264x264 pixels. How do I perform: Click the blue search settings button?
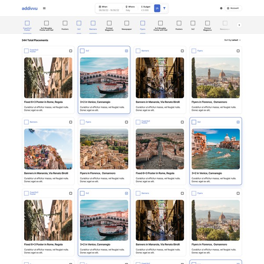pyautogui.click(x=157, y=8)
